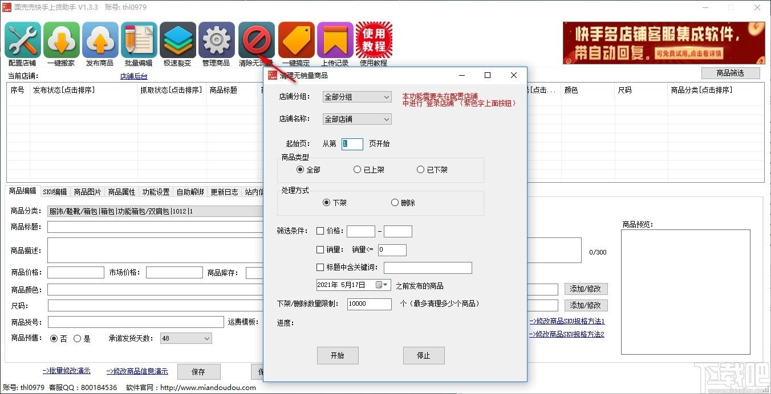Viewport: 771px width, 394px height.
Task: Maximize the 清理无销量商品 dialog
Action: tap(488, 75)
